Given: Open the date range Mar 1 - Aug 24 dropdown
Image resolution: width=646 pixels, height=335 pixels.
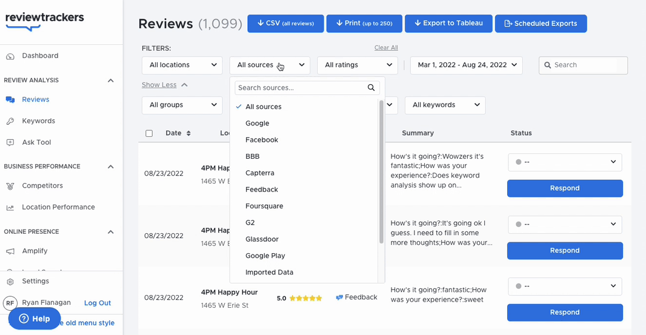Looking at the screenshot, I should pos(467,65).
